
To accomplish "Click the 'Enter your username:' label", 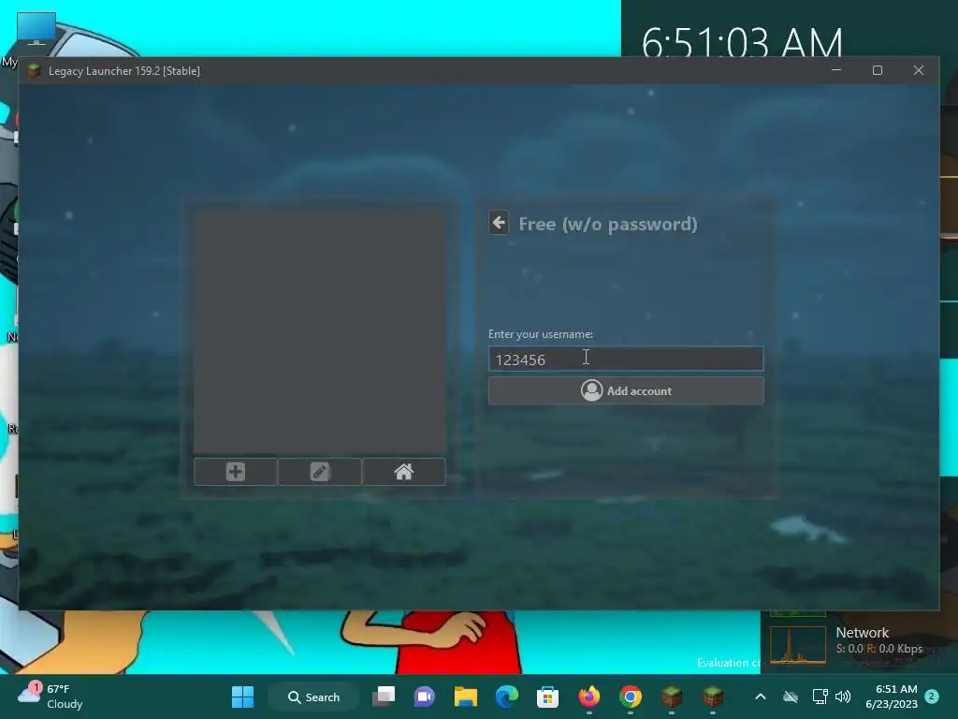I will click(541, 334).
